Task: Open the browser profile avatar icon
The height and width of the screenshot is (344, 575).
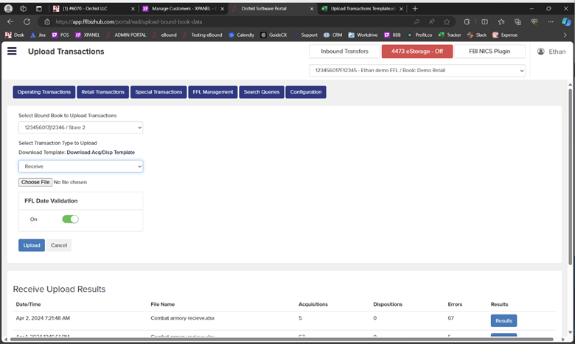Action: (x=8, y=8)
